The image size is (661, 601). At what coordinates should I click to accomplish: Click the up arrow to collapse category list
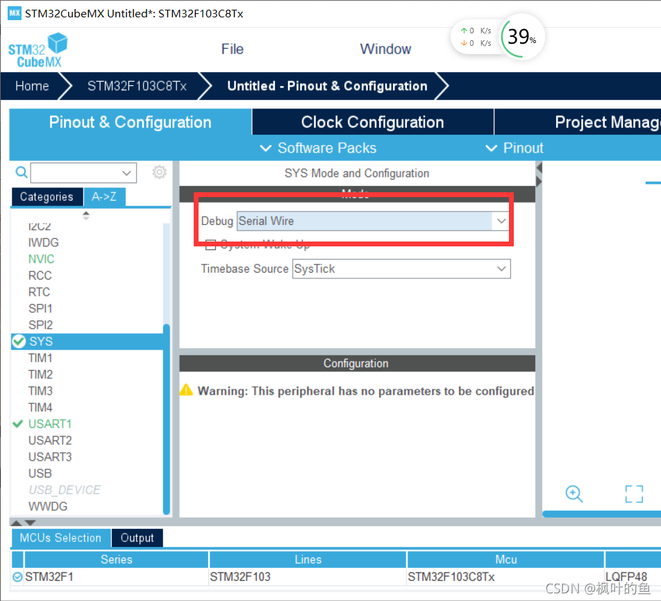tap(86, 213)
